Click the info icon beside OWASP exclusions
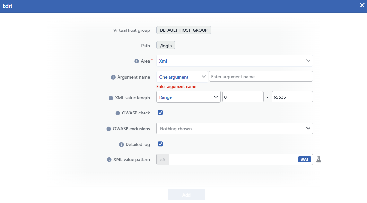This screenshot has height=203, width=367. (x=109, y=129)
